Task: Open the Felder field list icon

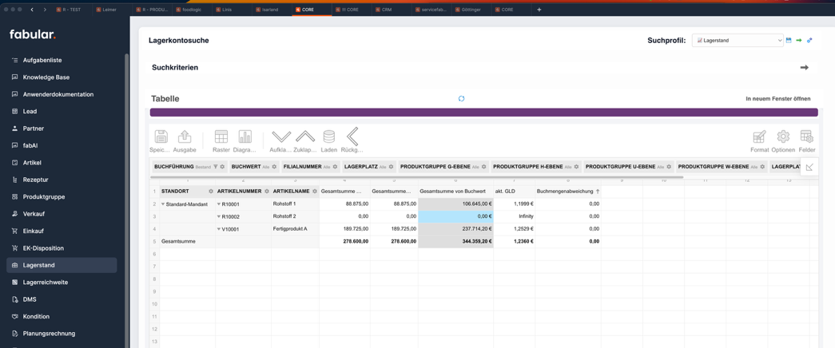Action: (x=806, y=137)
